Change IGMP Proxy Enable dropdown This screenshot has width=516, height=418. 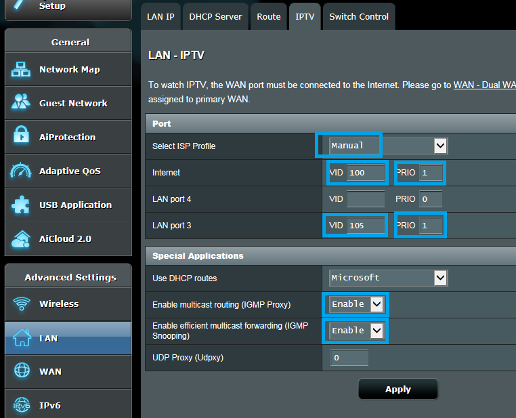[x=356, y=304]
